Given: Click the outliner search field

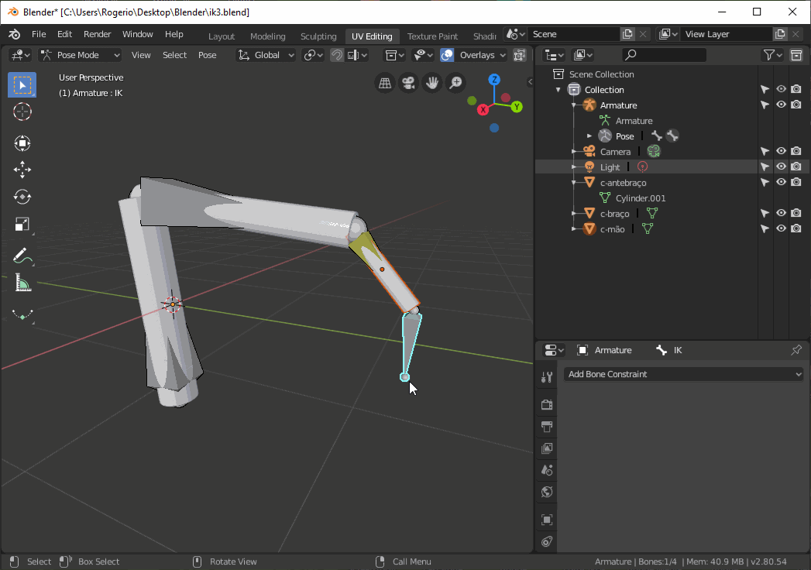Looking at the screenshot, I should click(x=664, y=55).
